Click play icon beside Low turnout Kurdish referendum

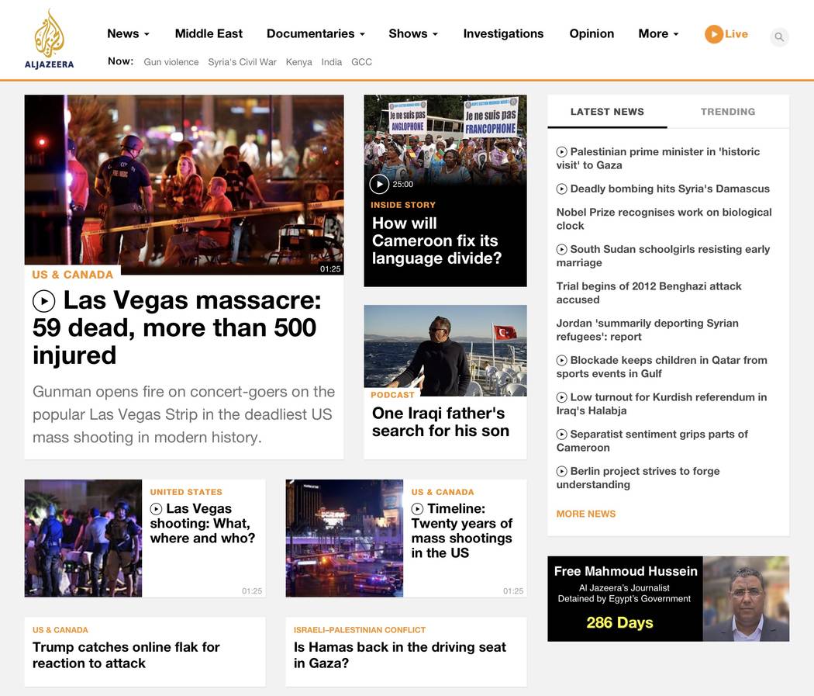[562, 397]
